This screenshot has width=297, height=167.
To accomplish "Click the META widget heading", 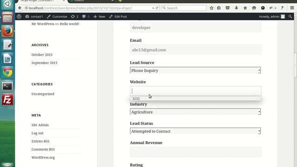I will coord(36,116).
